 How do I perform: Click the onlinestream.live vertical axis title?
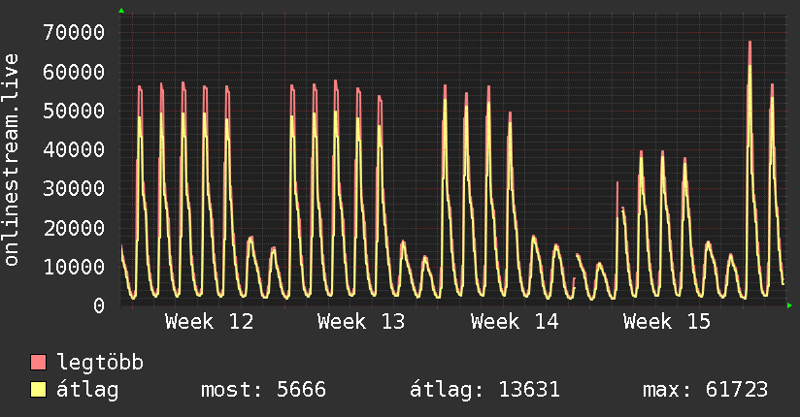click(x=11, y=160)
